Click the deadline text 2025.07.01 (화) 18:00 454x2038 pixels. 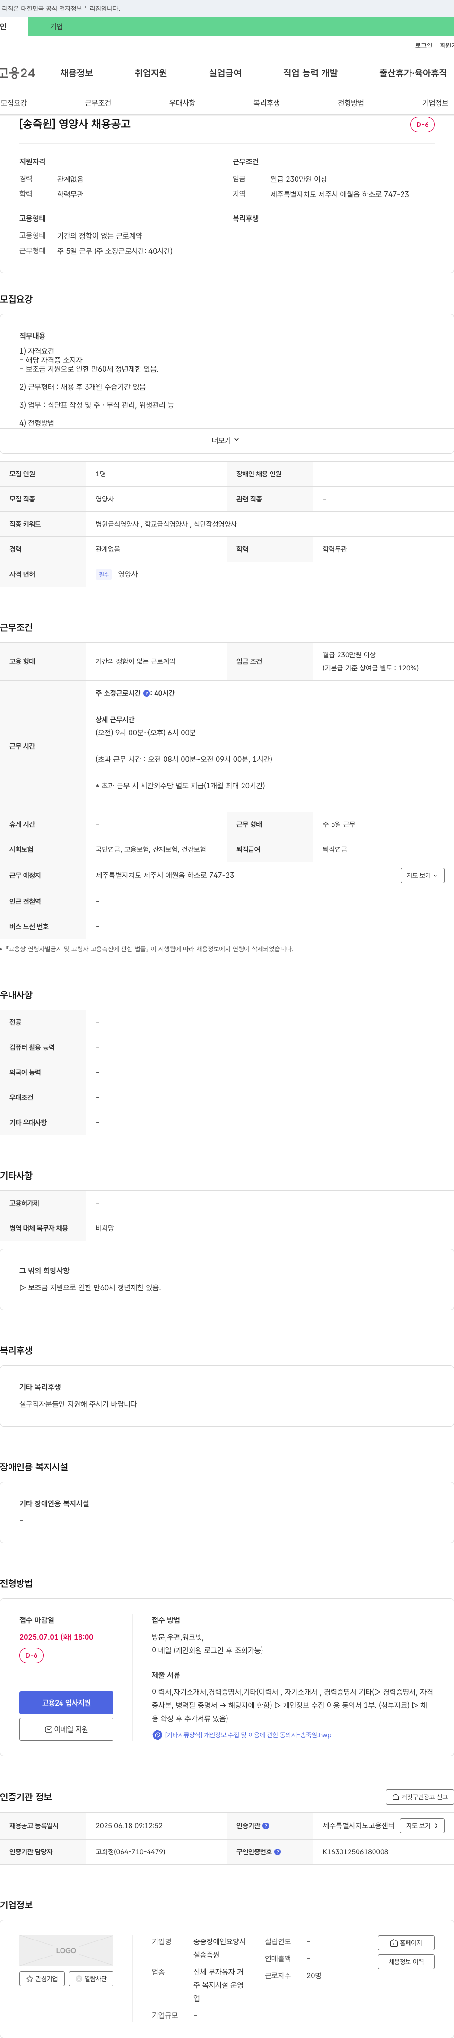click(x=56, y=1638)
